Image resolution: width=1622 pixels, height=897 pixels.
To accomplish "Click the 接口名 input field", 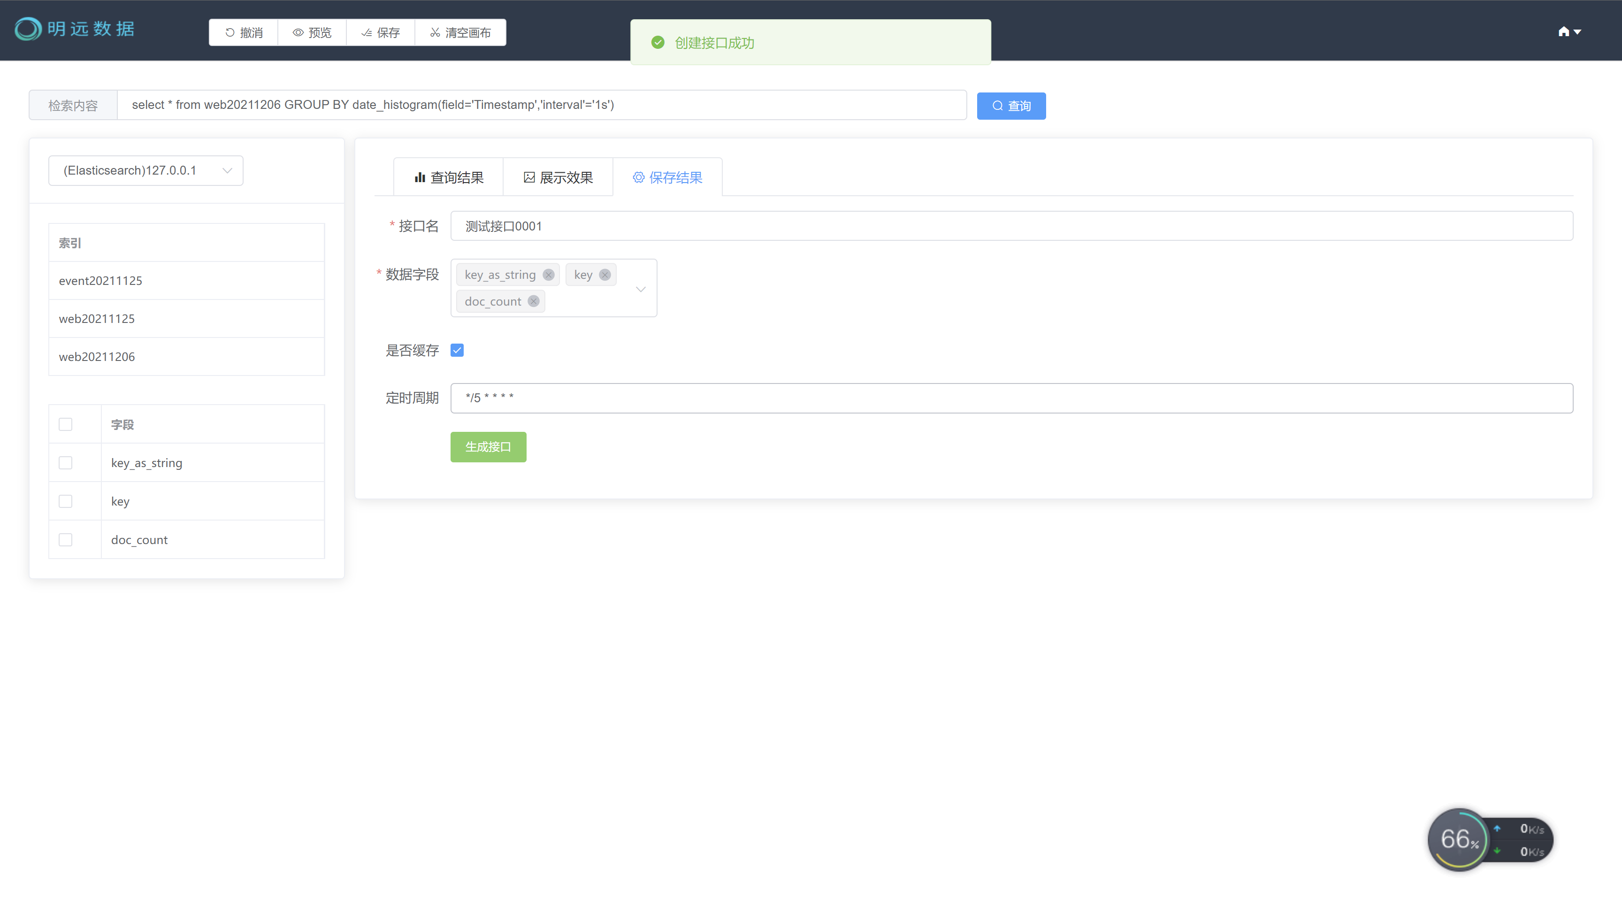I will (1011, 225).
